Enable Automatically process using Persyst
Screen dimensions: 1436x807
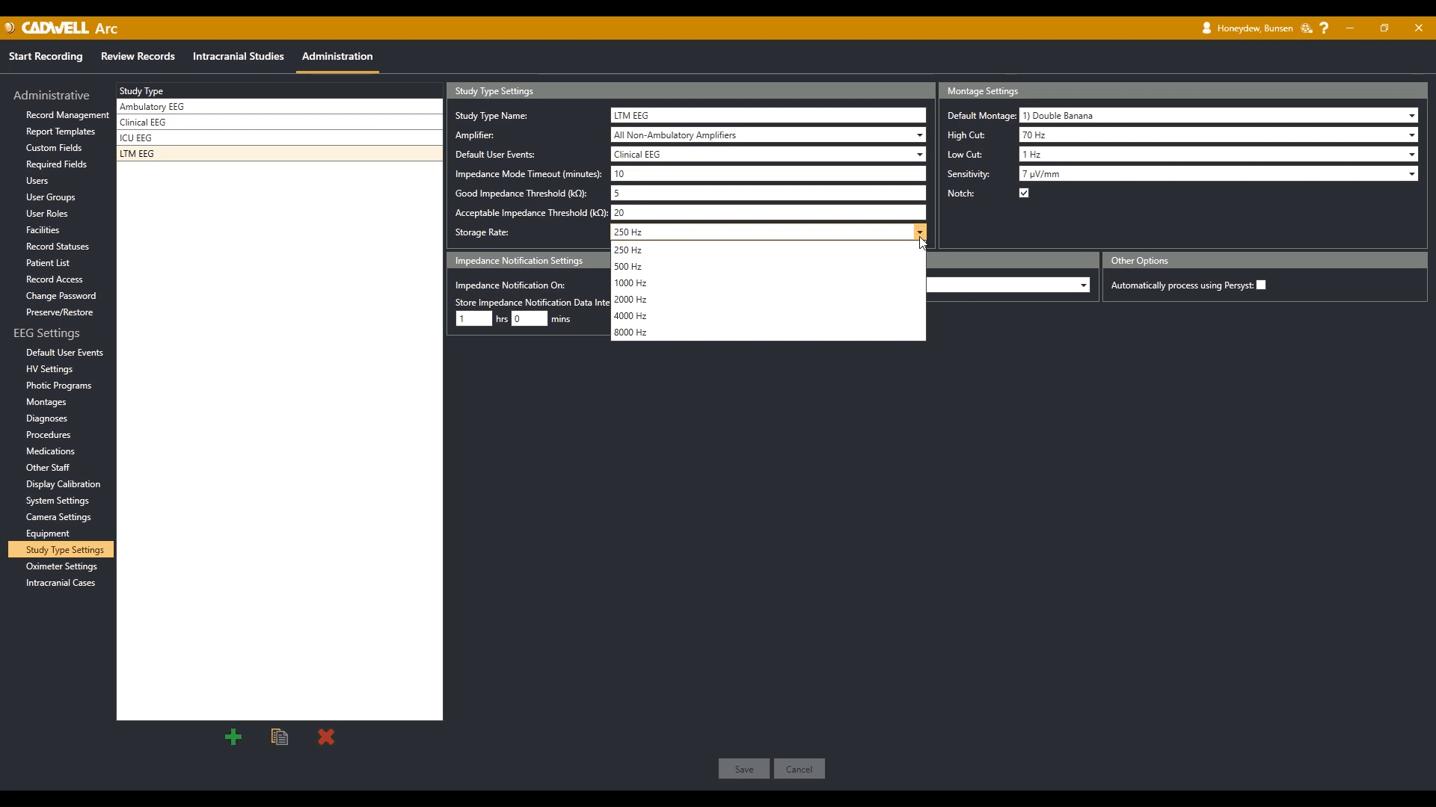pos(1261,285)
